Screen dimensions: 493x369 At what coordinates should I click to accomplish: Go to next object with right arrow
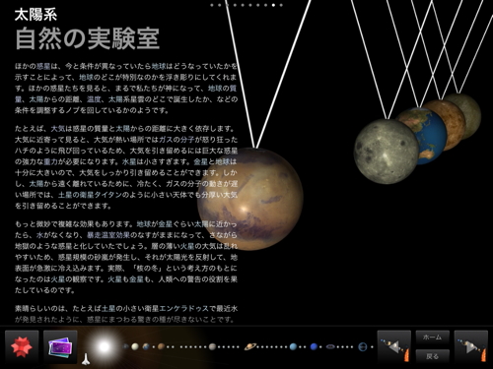pos(470,347)
